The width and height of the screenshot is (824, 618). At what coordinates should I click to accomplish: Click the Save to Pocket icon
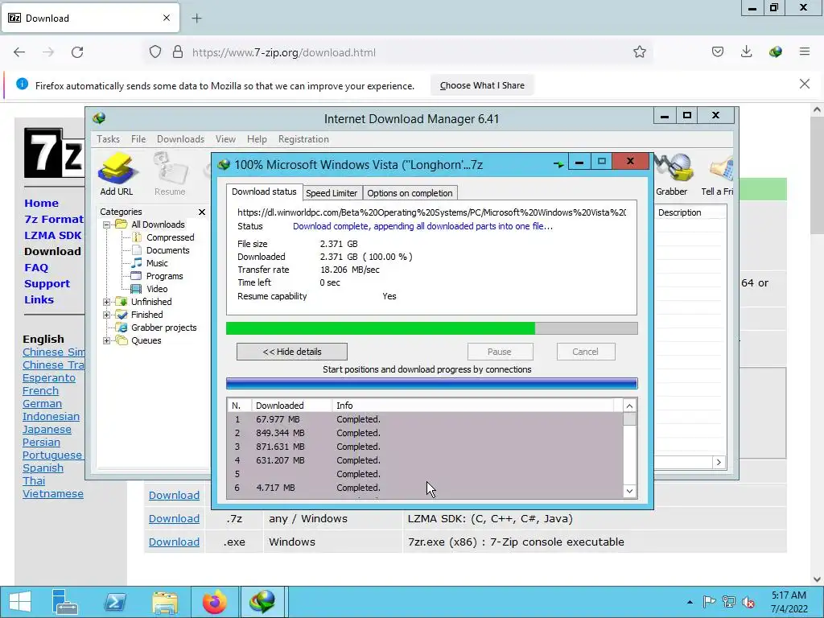(x=718, y=51)
